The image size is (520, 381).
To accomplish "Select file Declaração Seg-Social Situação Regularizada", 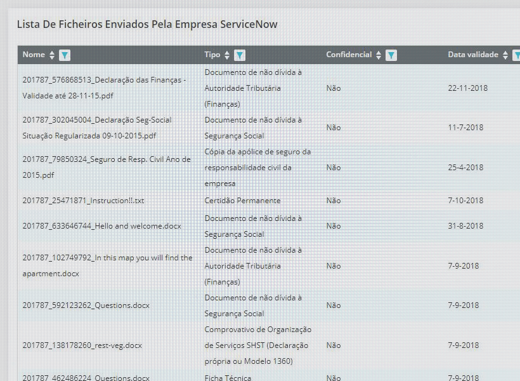I will coord(97,128).
